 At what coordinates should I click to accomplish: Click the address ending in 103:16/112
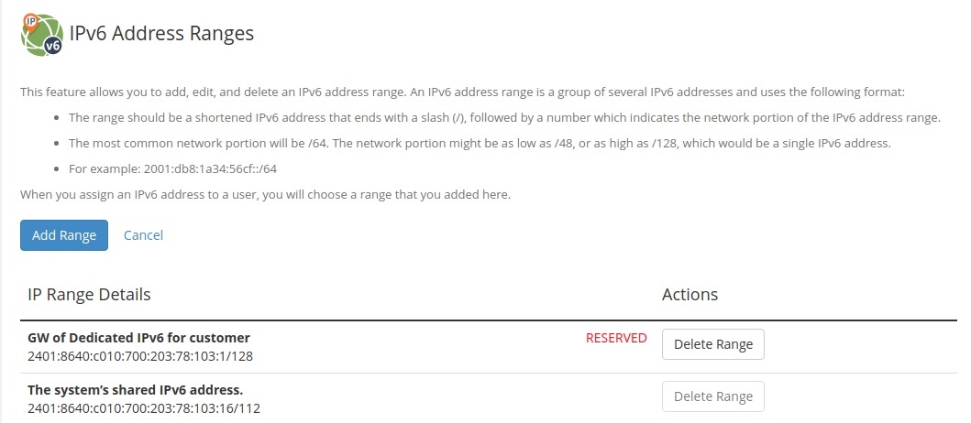tap(143, 407)
